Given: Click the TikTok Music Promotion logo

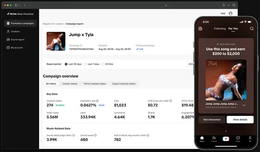Looking at the screenshot, I should point(20,14).
